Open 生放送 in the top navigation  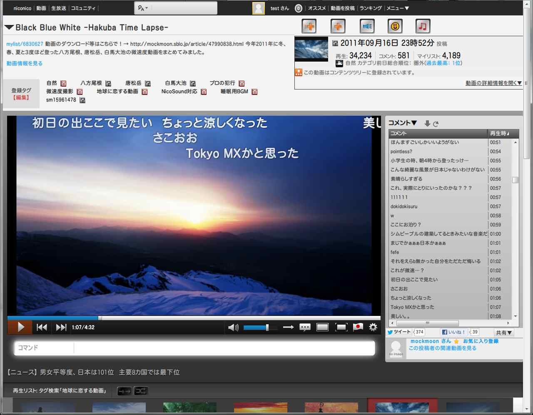pos(59,8)
